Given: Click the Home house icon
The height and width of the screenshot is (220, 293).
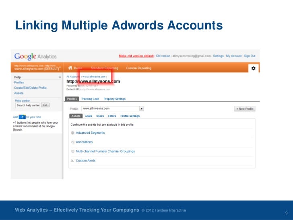Looking at the screenshot, I should pos(70,68).
